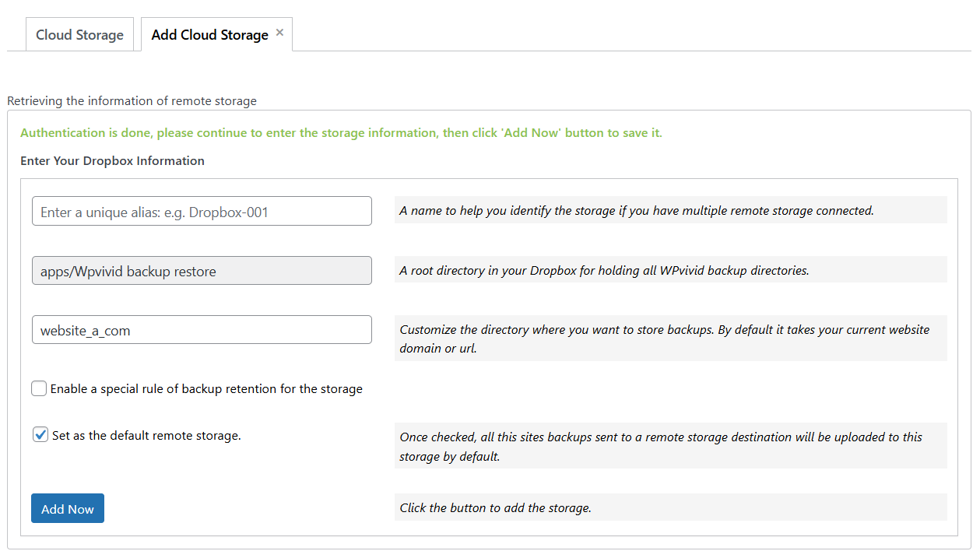Select the Add Cloud Storage tab
This screenshot has width=980, height=558.
point(209,35)
